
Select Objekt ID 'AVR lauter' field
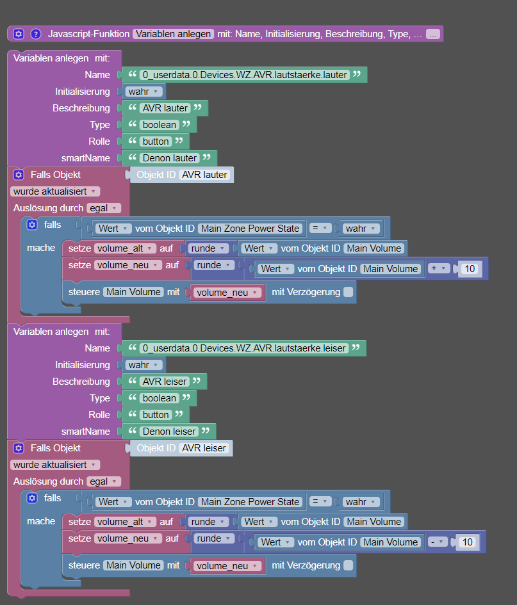tap(204, 175)
